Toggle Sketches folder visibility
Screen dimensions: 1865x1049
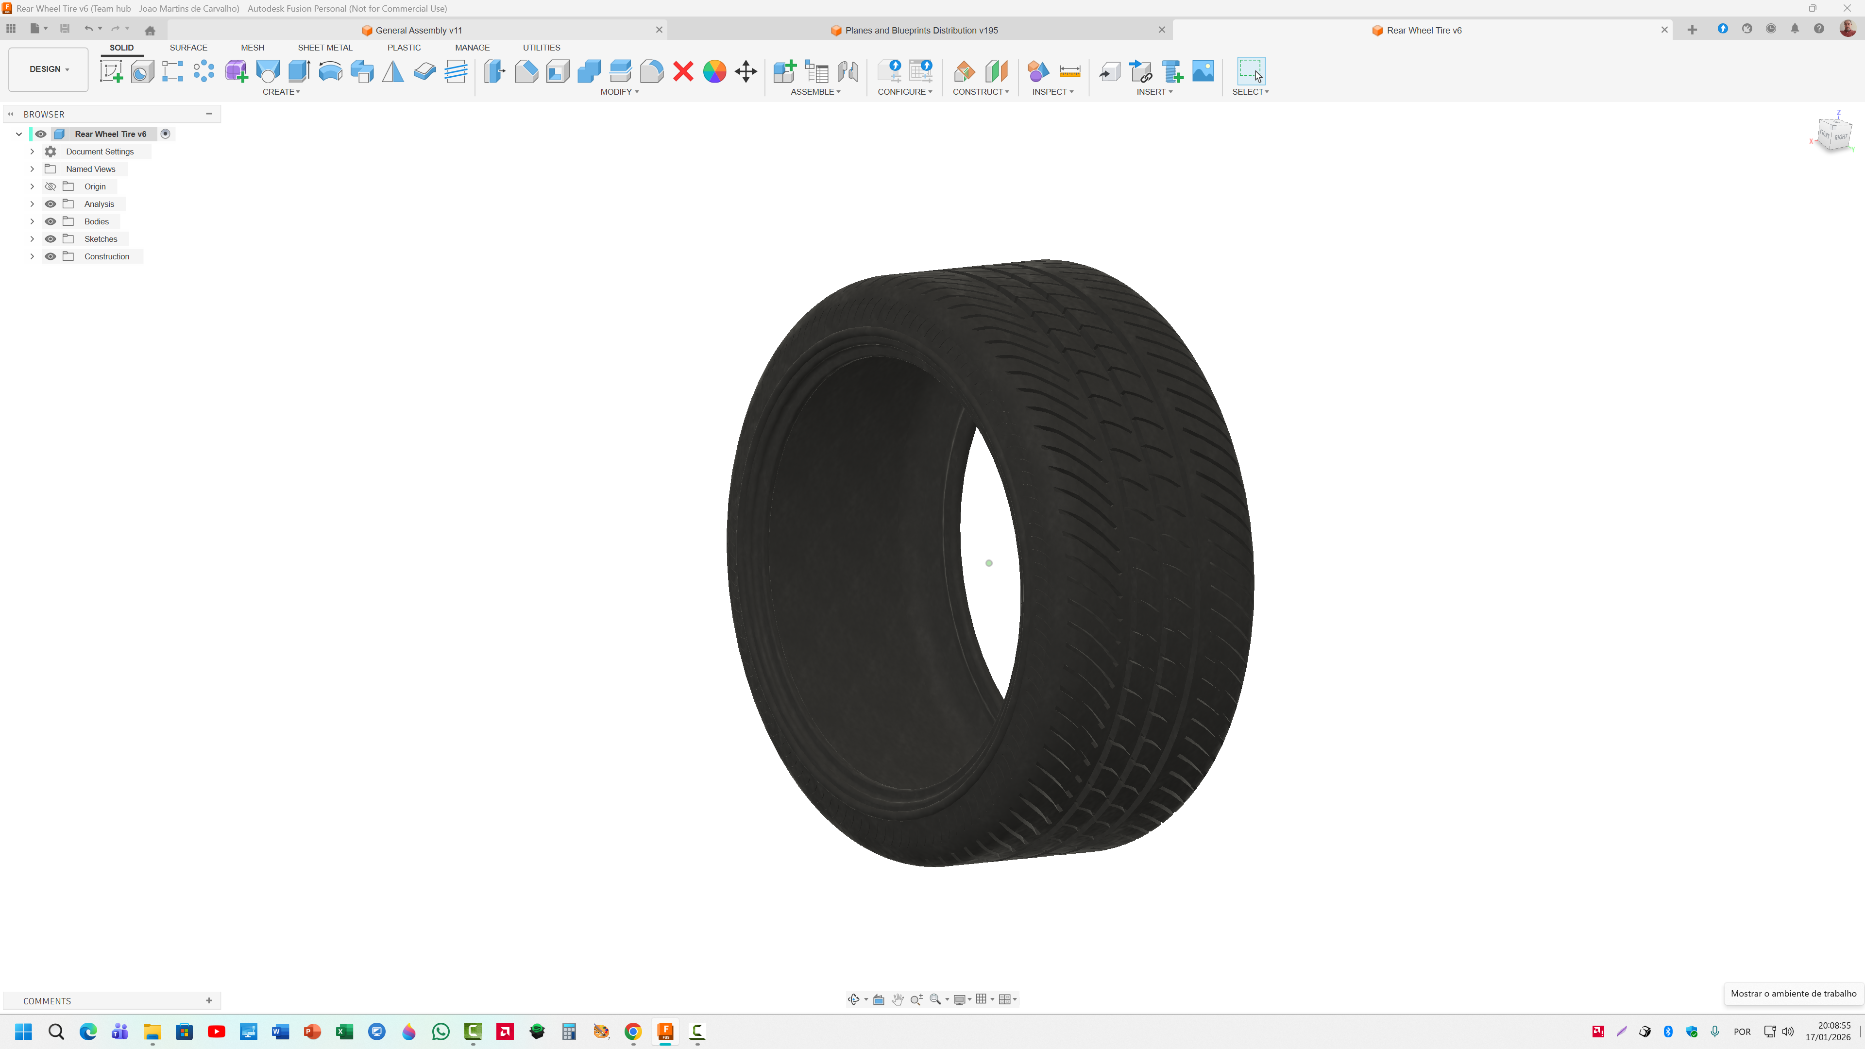coord(51,239)
